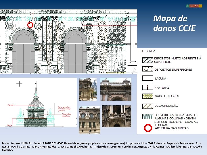Click the statue figure in facade drawing
The image size is (207, 155).
[x=116, y=65]
